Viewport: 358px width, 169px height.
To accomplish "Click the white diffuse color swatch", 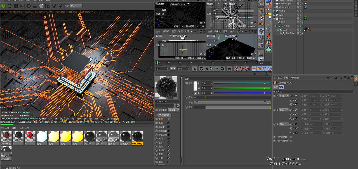I will 195,86.
